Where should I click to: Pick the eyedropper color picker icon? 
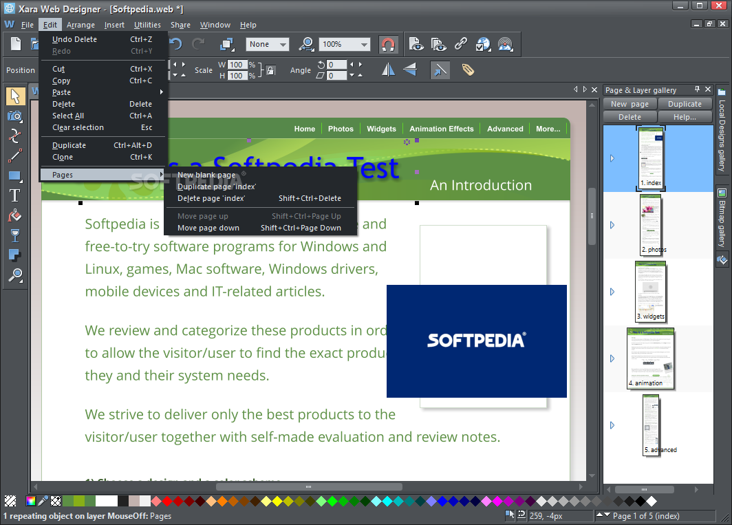43,501
